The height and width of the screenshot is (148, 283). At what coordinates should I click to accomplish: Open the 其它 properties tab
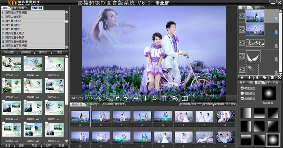click(276, 83)
